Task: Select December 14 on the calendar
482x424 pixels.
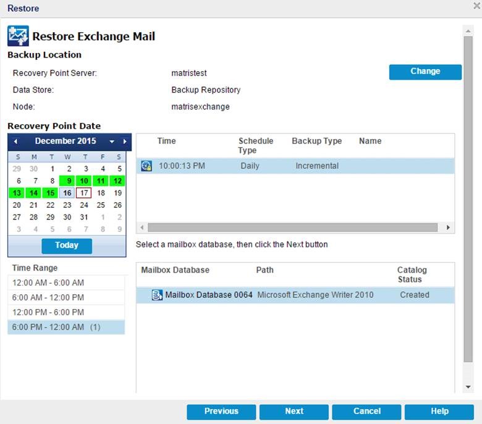Action: coord(33,193)
